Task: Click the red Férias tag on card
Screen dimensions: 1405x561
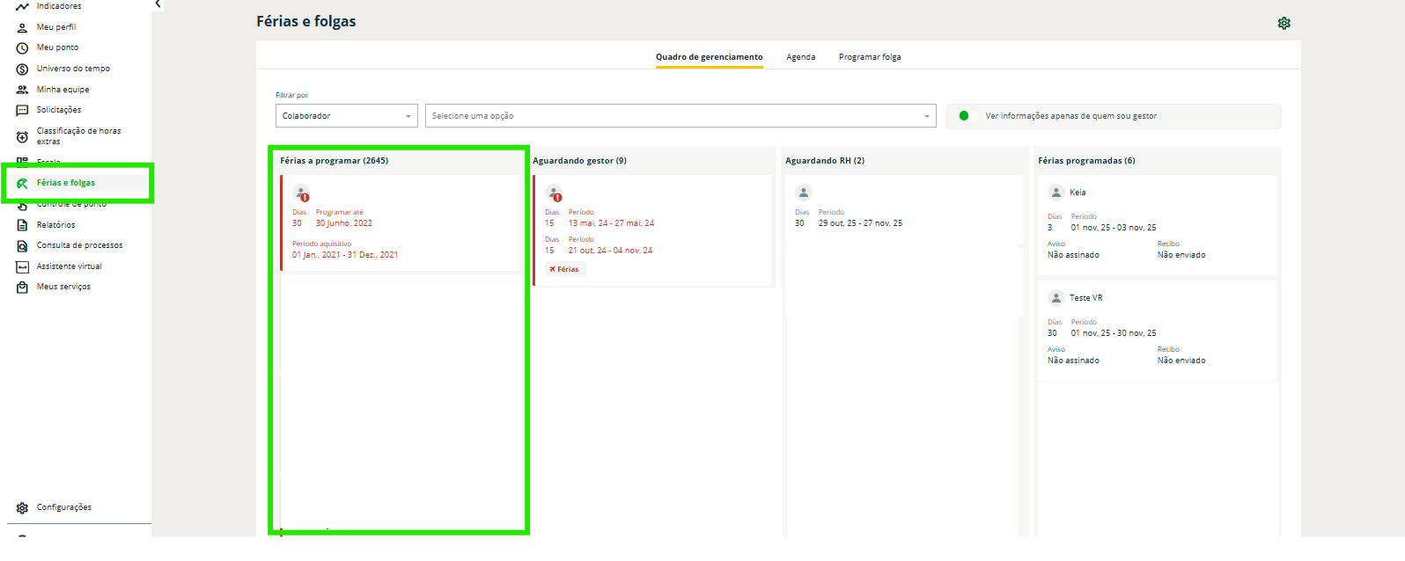Action: [564, 269]
